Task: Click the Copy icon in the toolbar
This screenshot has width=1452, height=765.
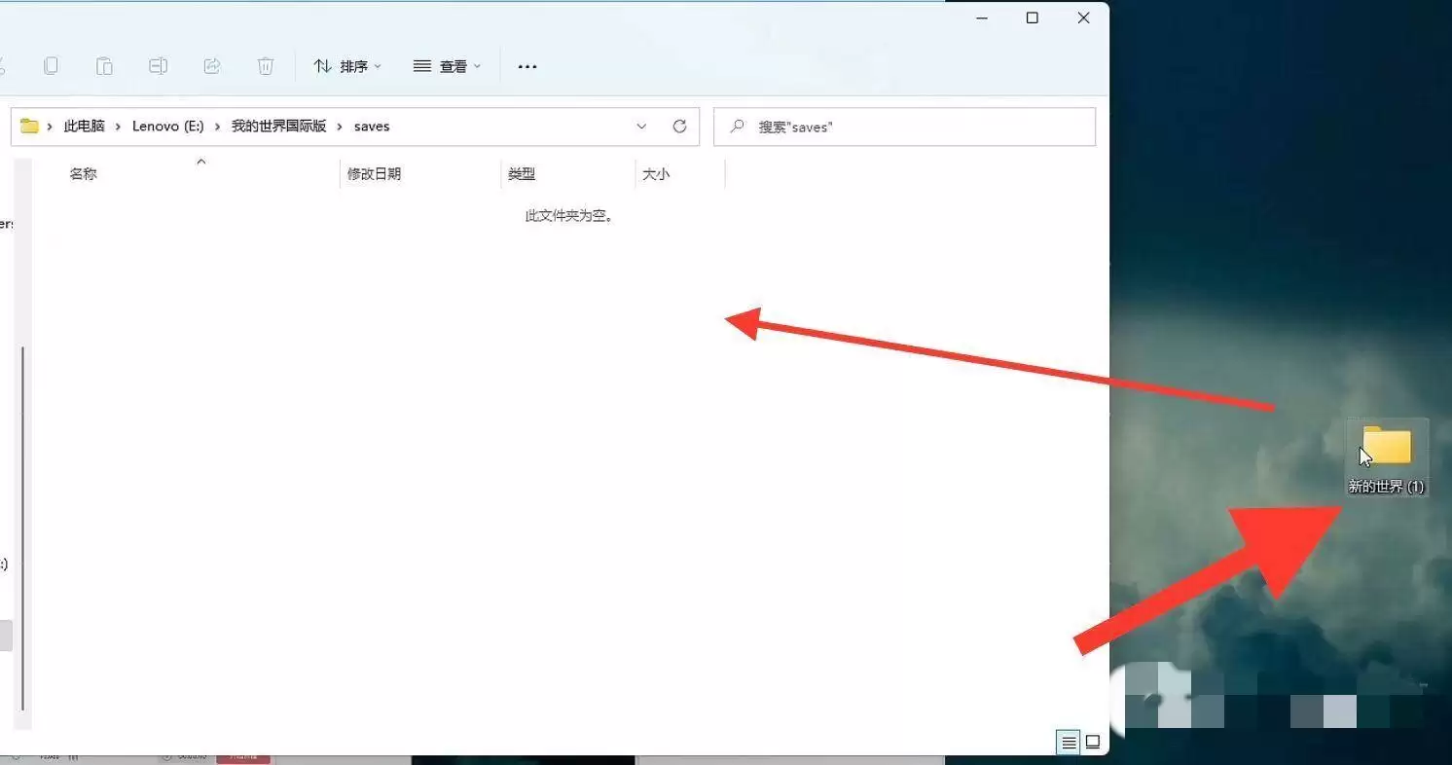Action: (51, 66)
